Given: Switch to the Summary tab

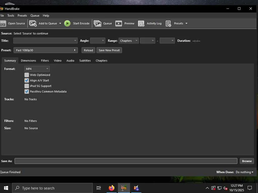Looking at the screenshot, I should coord(10,61).
